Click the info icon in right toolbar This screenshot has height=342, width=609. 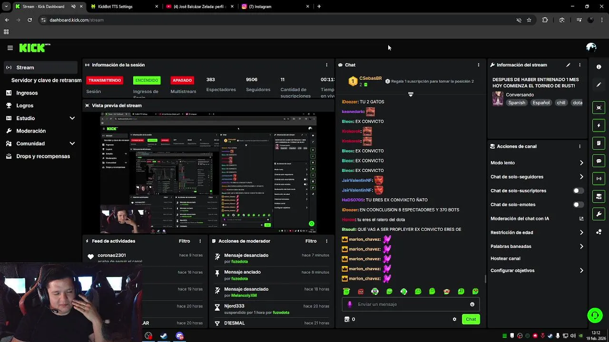[599, 67]
